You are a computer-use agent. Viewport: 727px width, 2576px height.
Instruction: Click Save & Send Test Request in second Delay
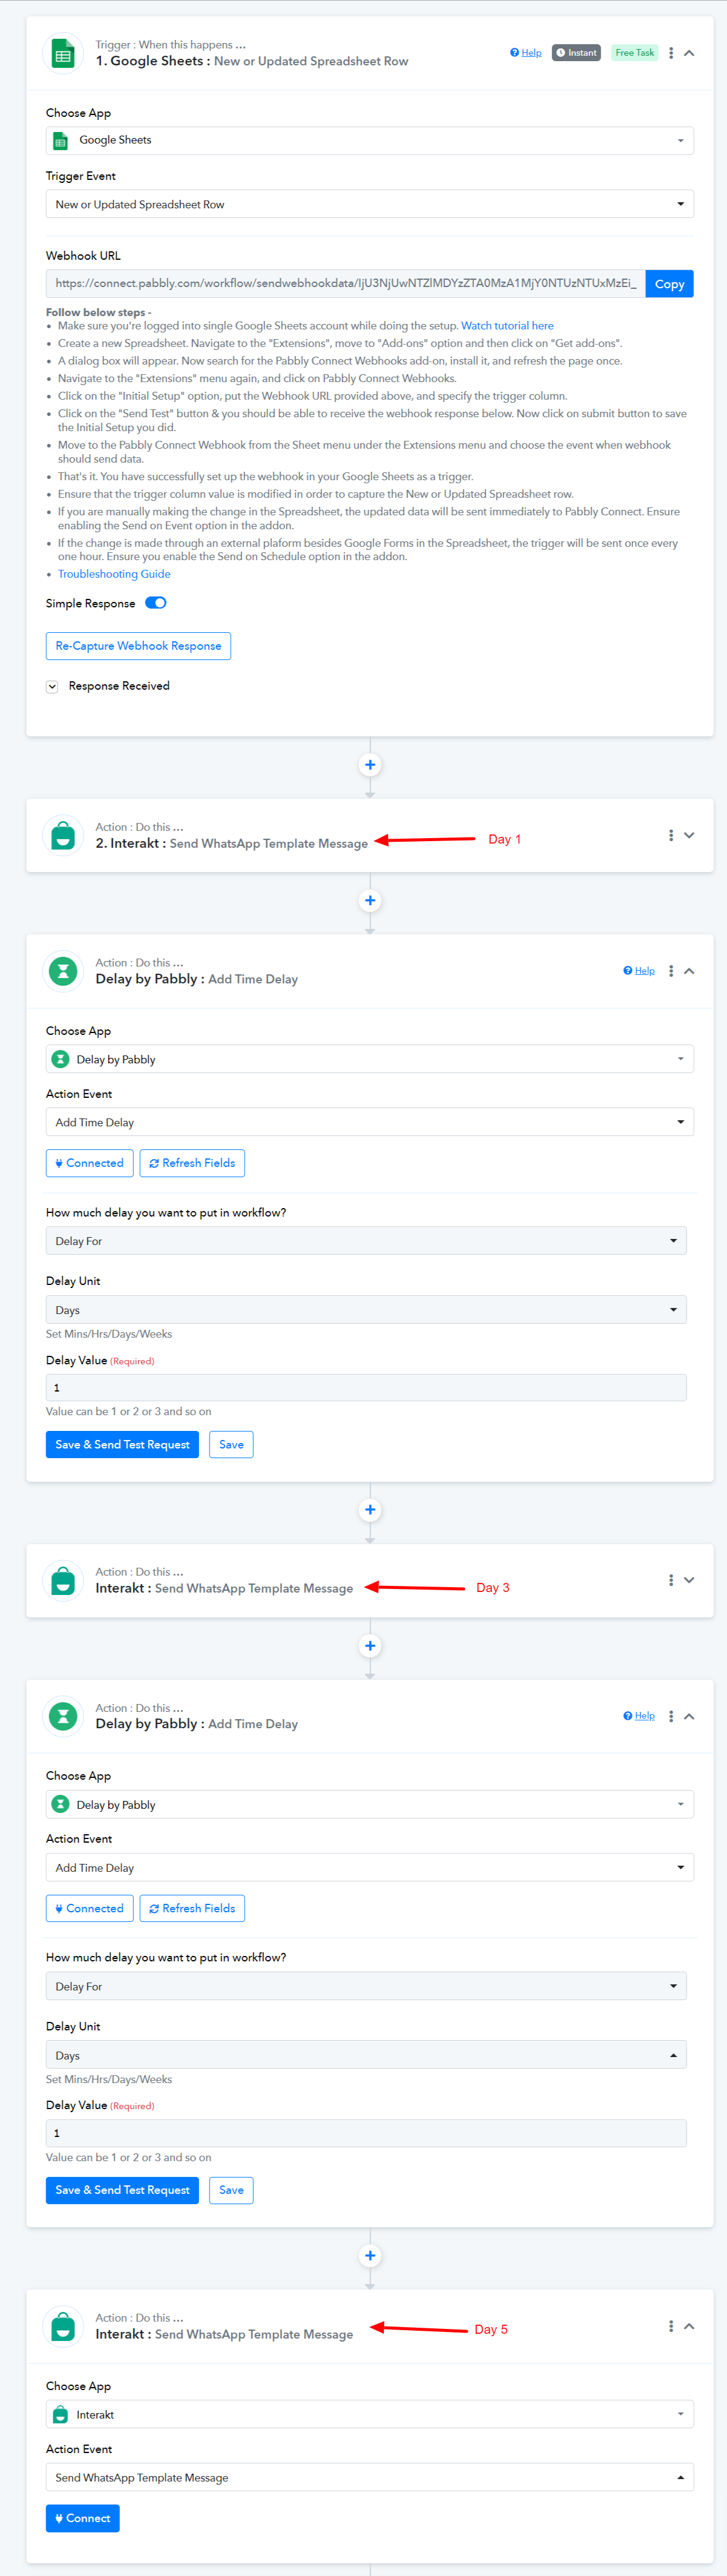[122, 2190]
